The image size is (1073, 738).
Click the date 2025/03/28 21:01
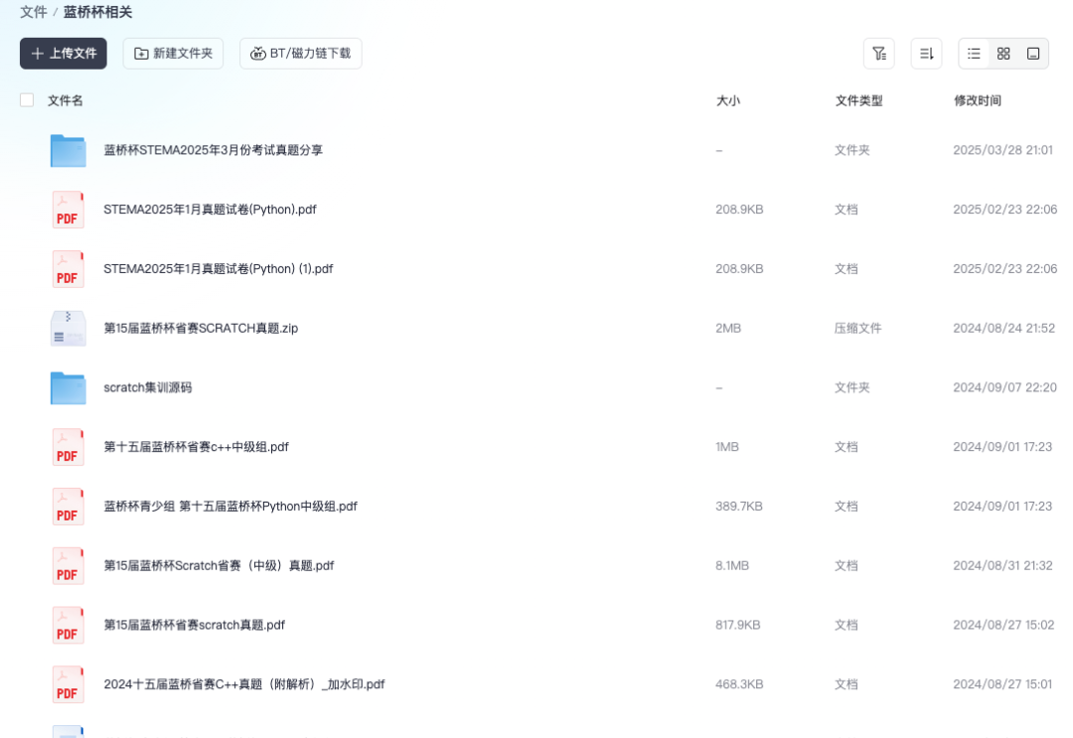pos(1002,150)
